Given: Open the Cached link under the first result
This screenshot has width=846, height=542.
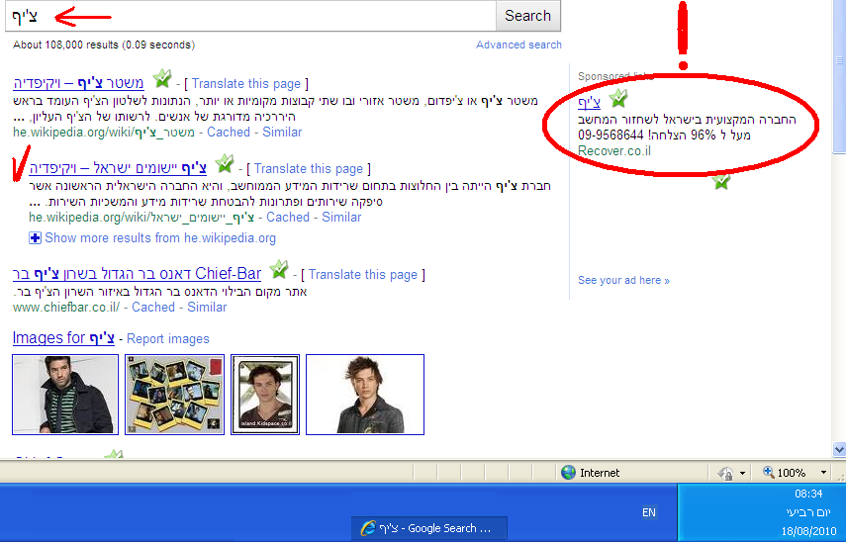Looking at the screenshot, I should coord(229,132).
